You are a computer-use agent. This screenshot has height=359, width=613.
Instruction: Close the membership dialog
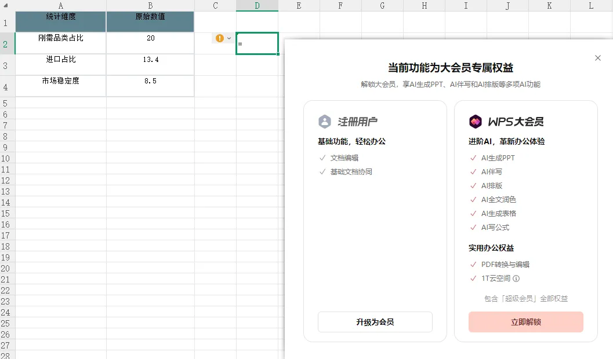click(x=598, y=58)
